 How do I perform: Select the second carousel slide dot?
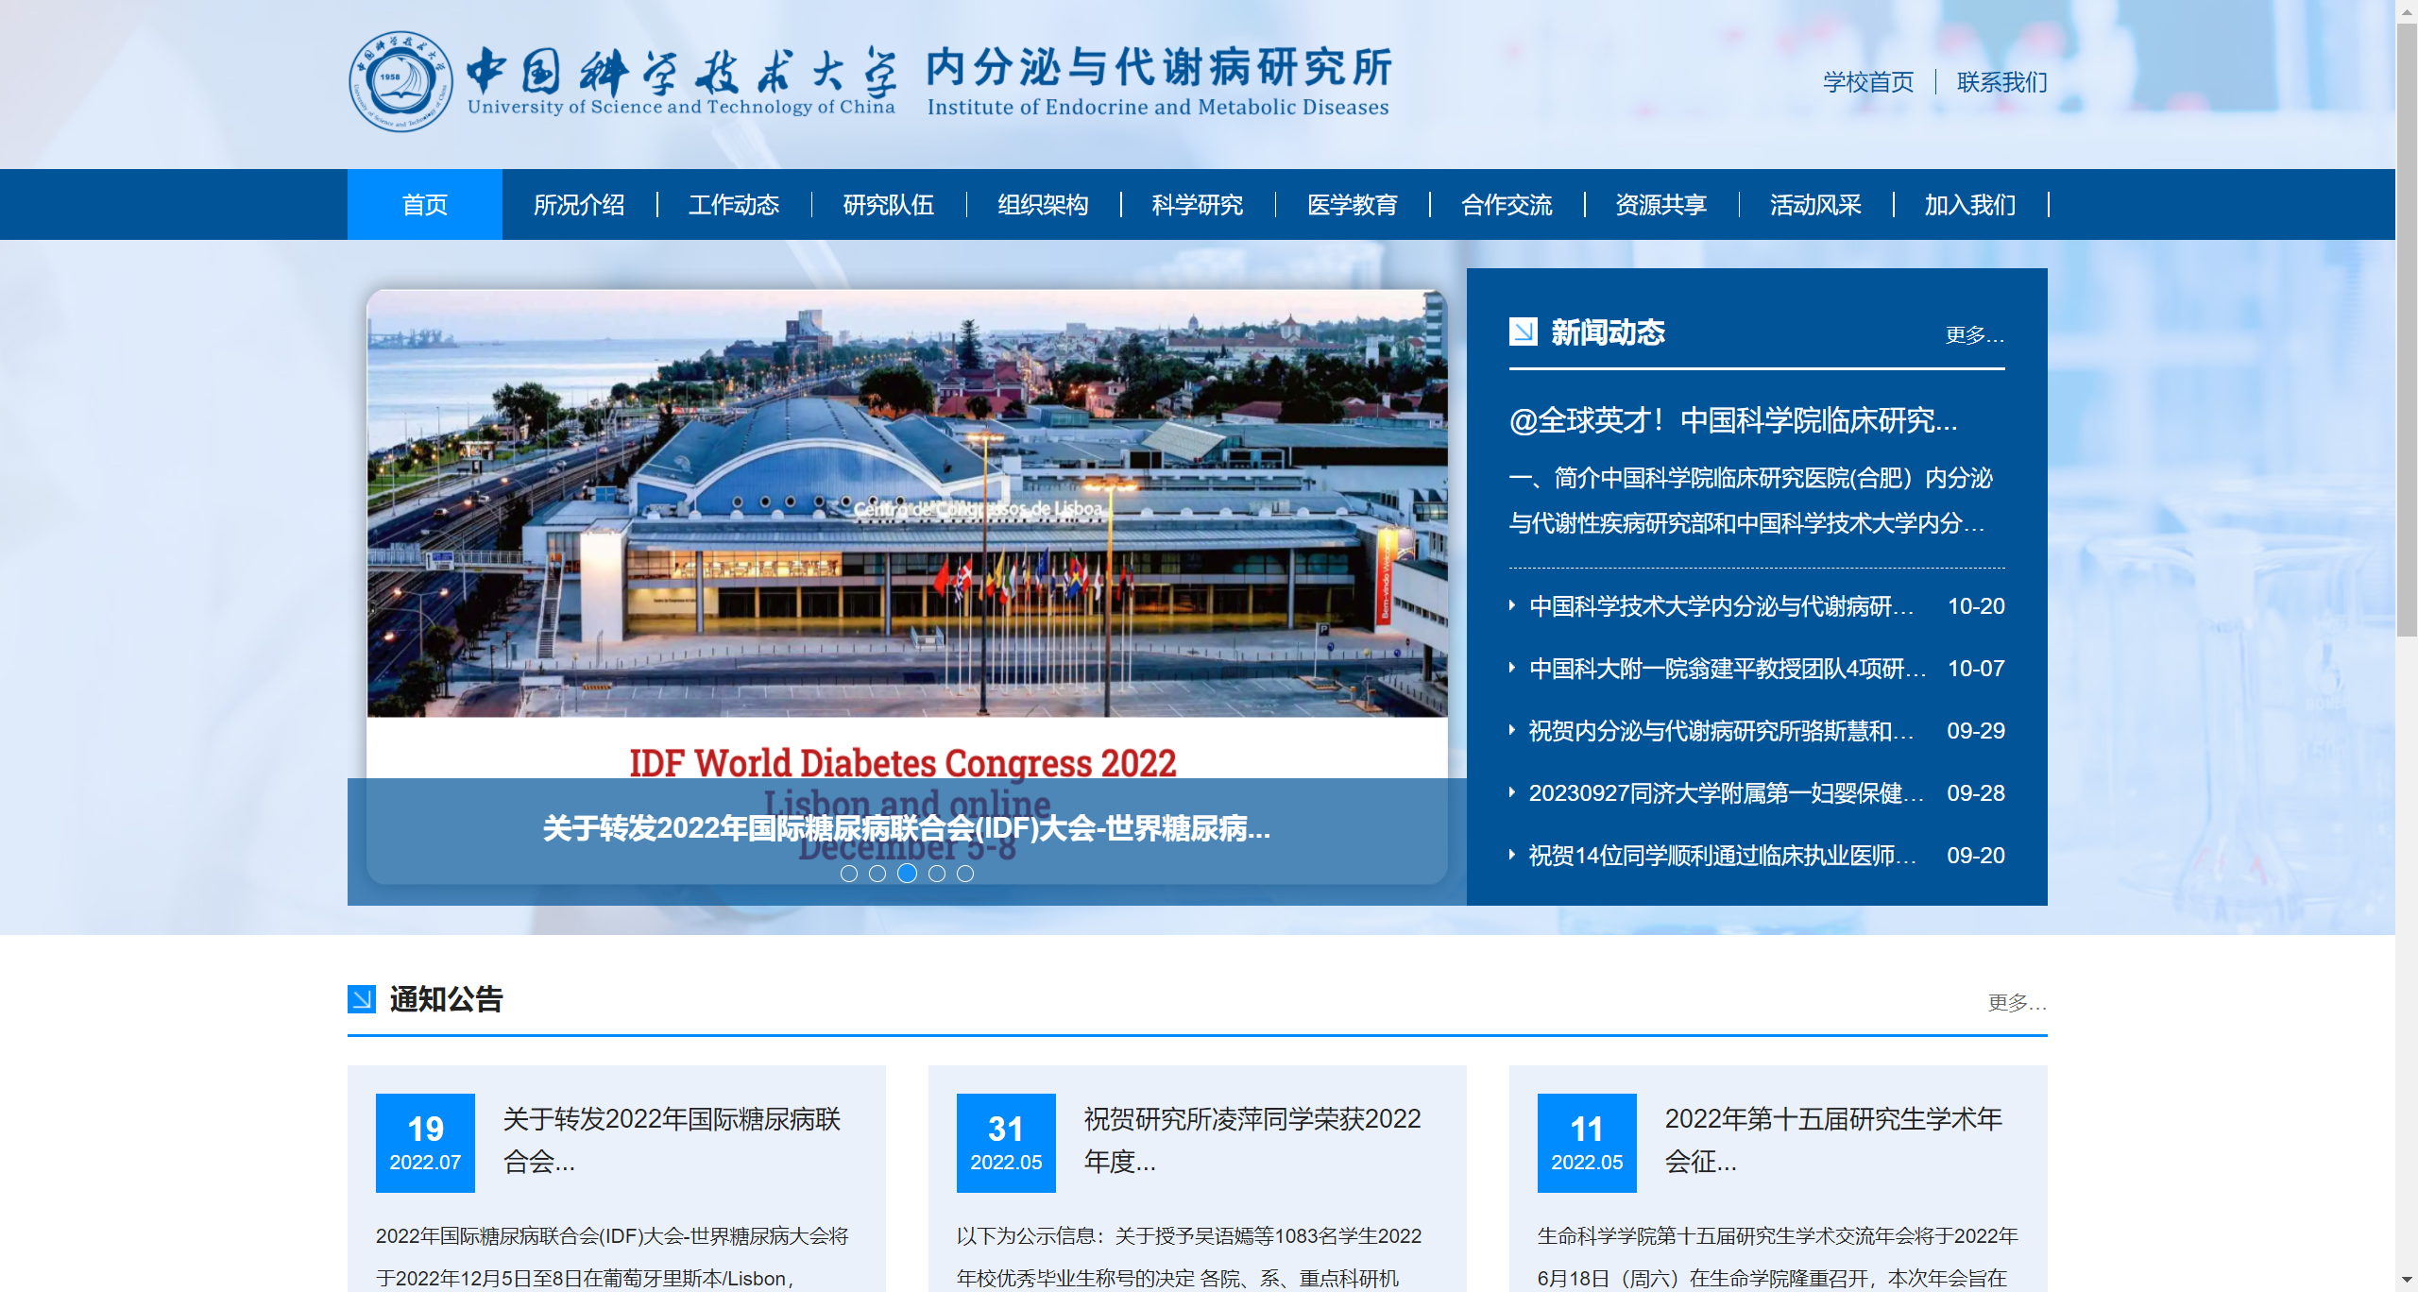(x=877, y=874)
